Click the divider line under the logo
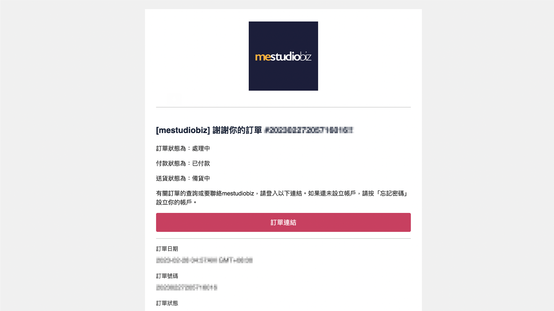Image resolution: width=554 pixels, height=311 pixels. [283, 107]
